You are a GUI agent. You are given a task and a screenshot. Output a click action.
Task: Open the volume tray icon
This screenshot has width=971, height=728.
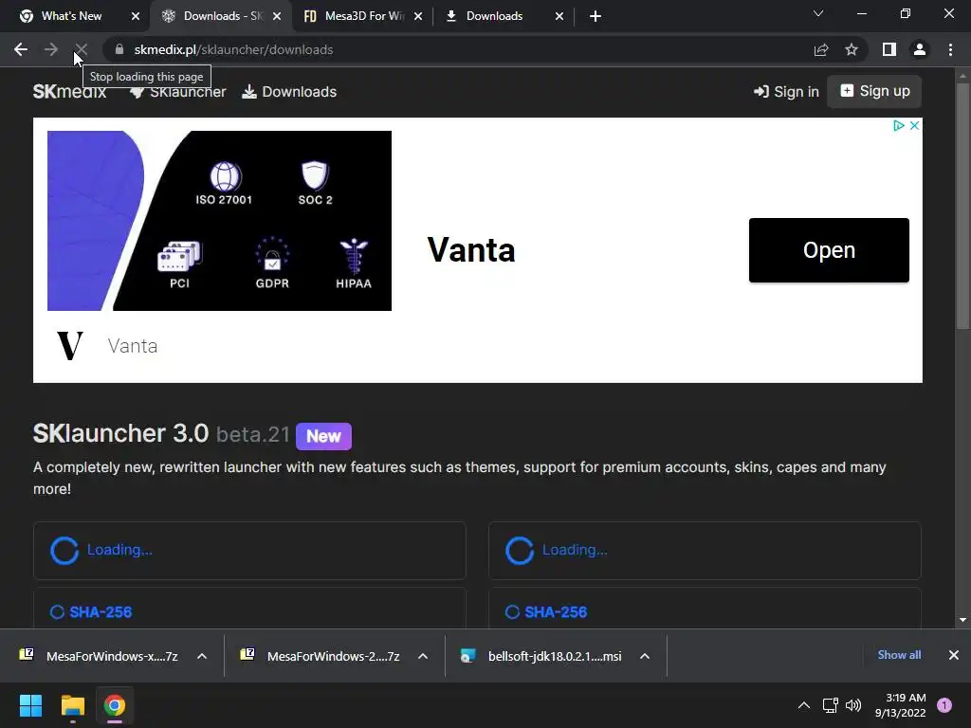coord(853,705)
